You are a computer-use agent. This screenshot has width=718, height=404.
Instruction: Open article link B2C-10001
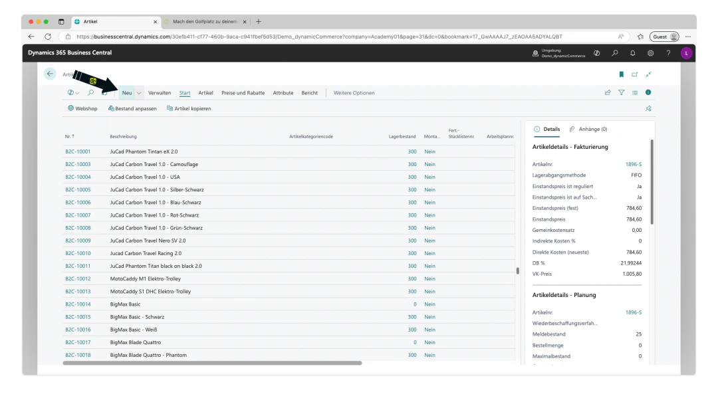(x=78, y=151)
